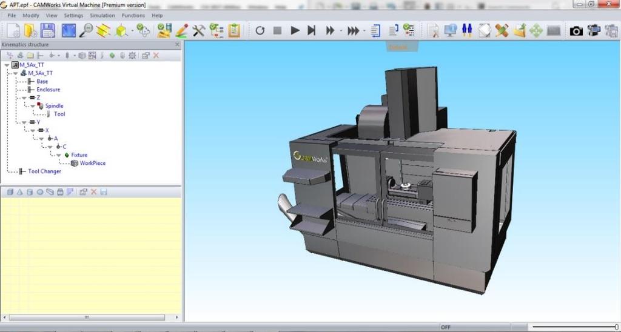Open a file with the yellow folder icon
Image resolution: width=621 pixels, height=332 pixels.
pos(30,30)
